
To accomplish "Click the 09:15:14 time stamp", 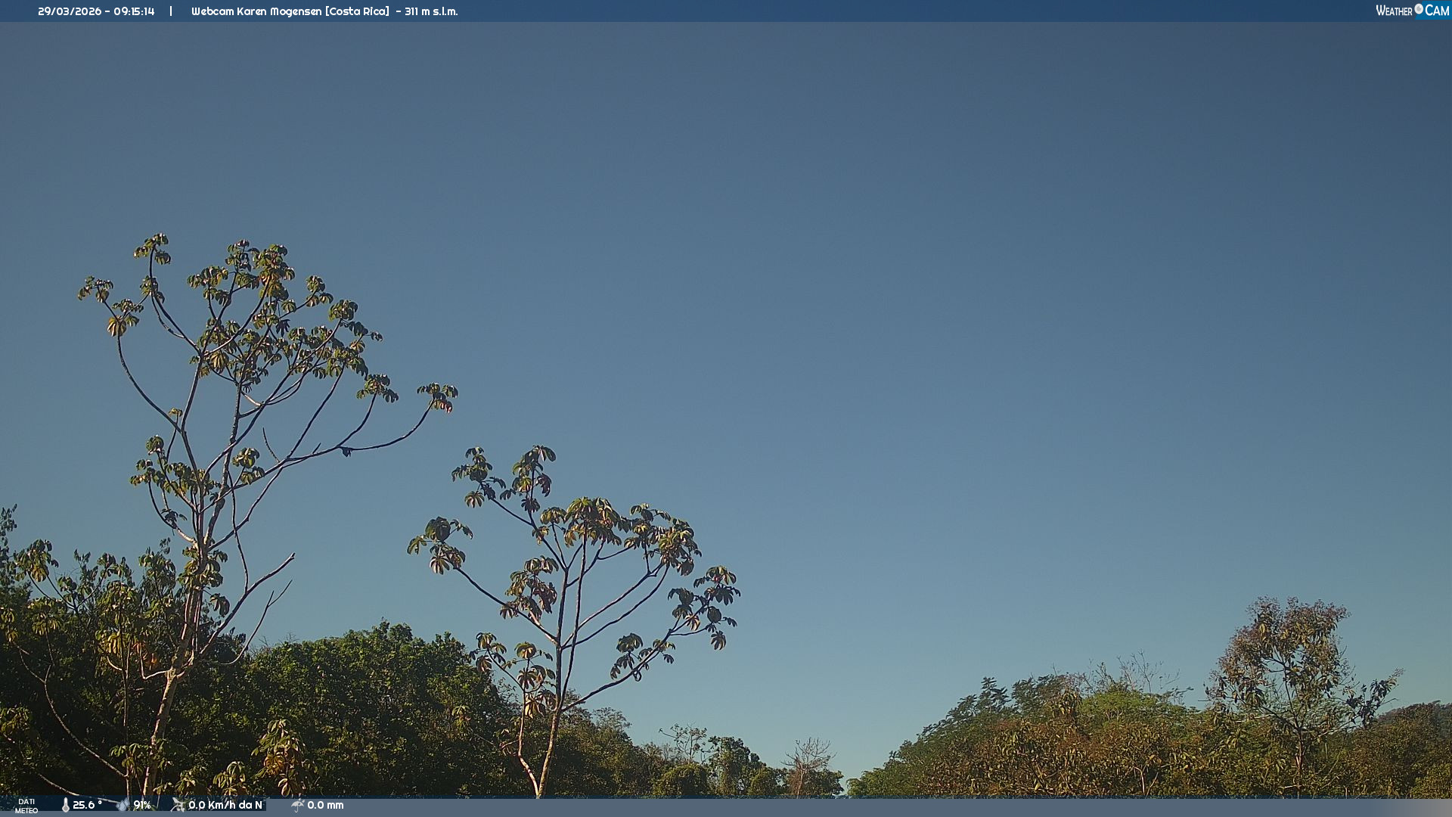I will (134, 11).
